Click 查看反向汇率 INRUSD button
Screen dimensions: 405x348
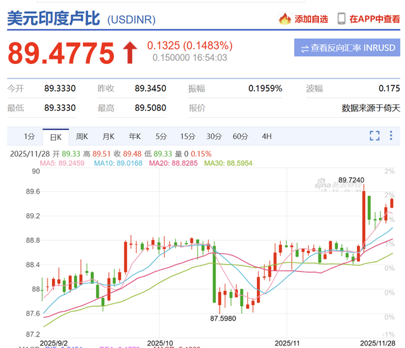(x=347, y=48)
